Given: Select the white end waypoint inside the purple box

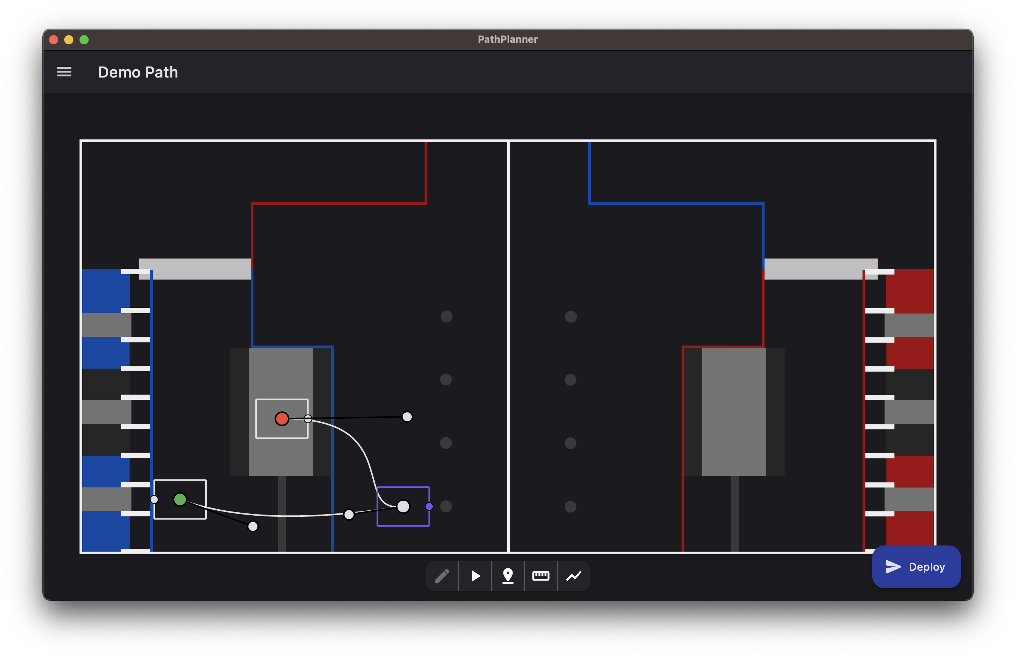Looking at the screenshot, I should coord(403,506).
